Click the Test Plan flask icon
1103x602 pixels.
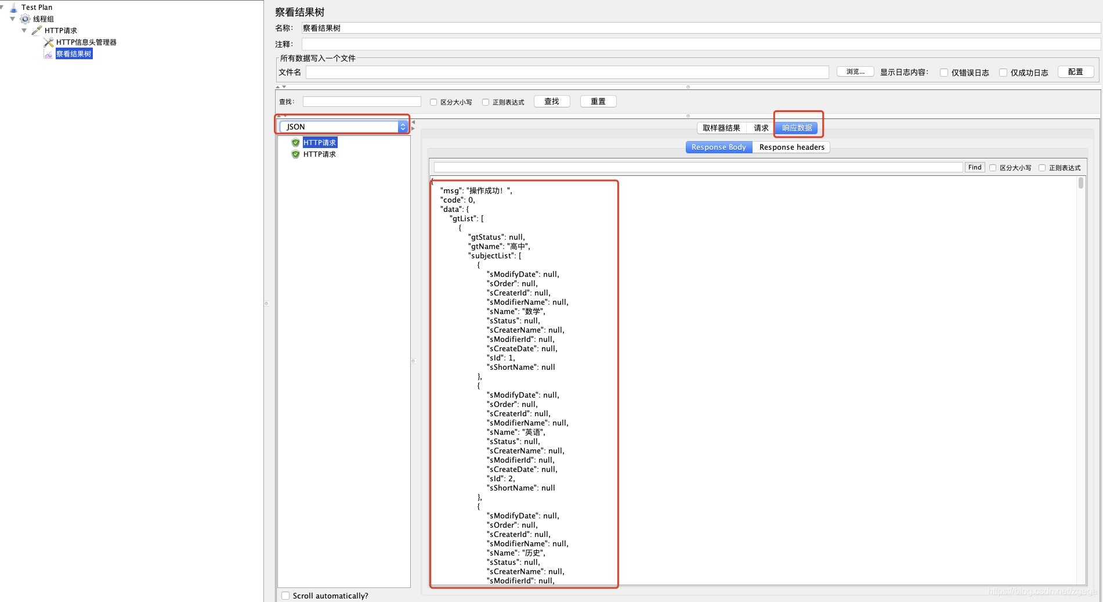[14, 8]
